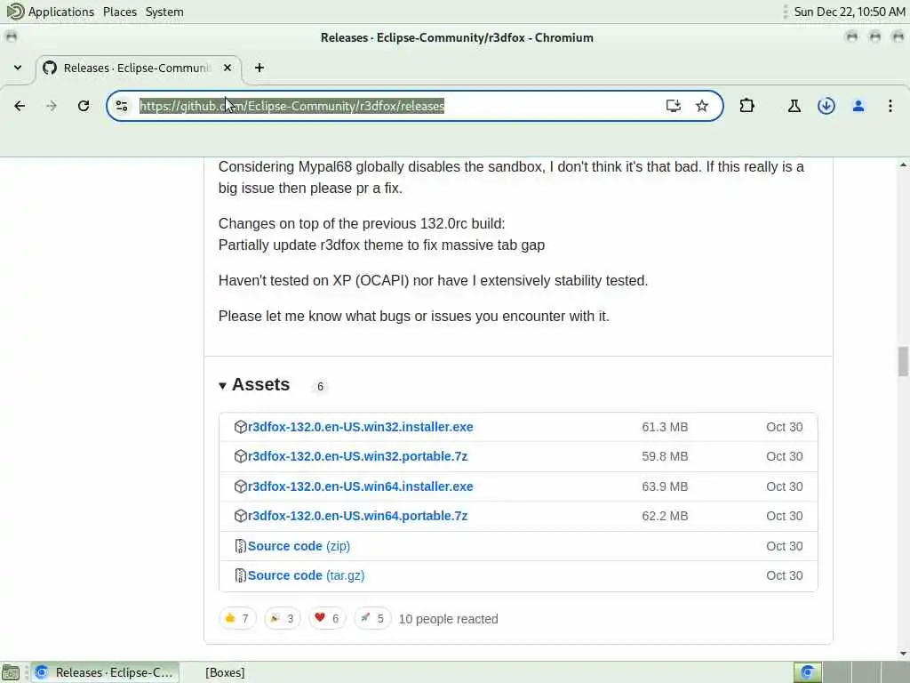Download r3dfox win32 portable.7z
The image size is (910, 683).
tap(357, 456)
